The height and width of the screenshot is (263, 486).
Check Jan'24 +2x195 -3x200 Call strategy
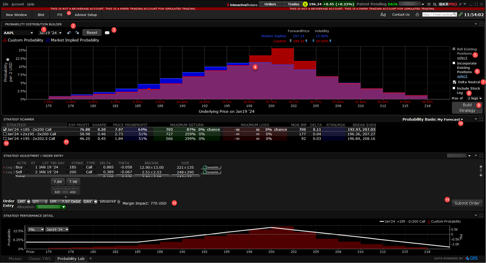pyautogui.click(x=5, y=134)
